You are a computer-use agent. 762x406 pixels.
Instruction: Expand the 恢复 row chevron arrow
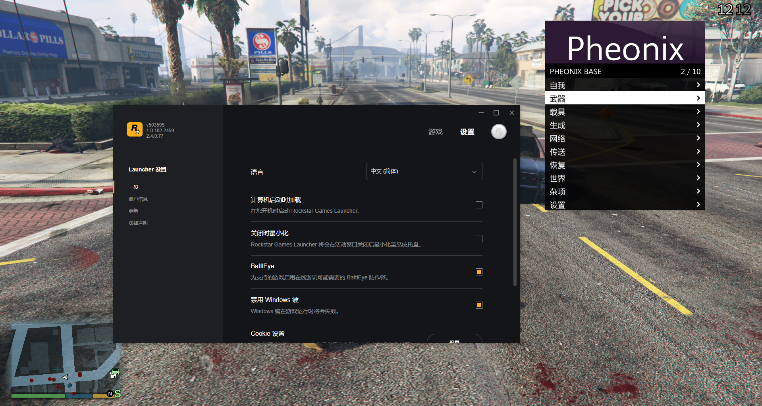[698, 165]
